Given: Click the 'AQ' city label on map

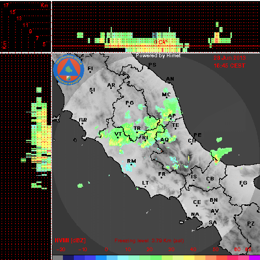Looking at the screenshot, I should (x=164, y=140).
